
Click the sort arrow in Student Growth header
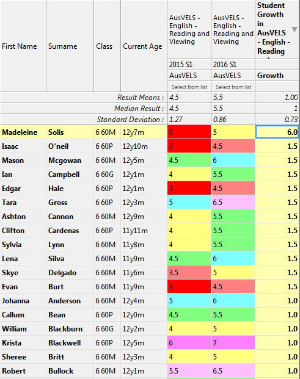pyautogui.click(x=294, y=29)
